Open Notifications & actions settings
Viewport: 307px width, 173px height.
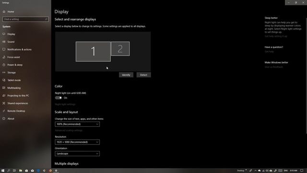coord(19,49)
